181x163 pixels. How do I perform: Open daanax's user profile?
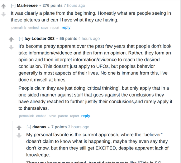[39, 127]
